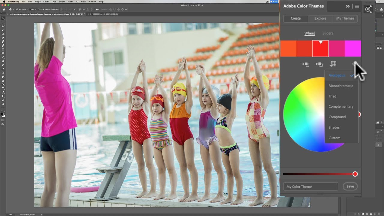
Task: Select the Lasso tool
Action: [3, 26]
